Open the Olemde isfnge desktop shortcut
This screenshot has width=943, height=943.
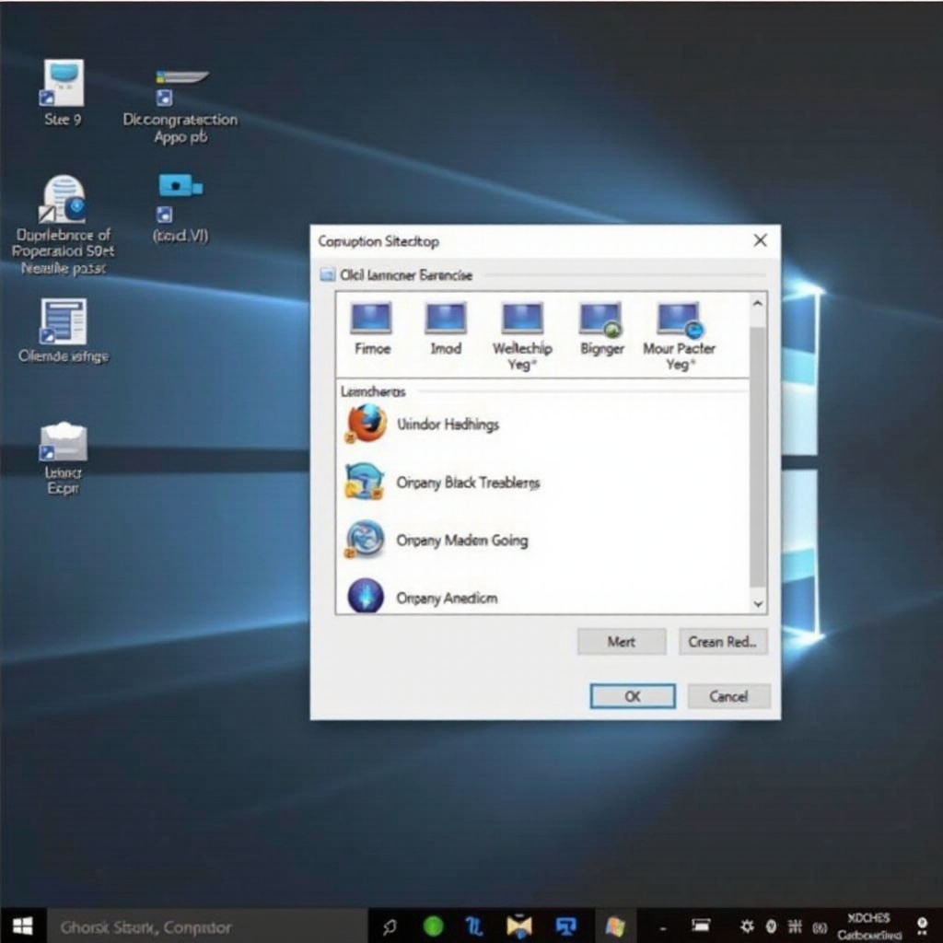point(64,331)
